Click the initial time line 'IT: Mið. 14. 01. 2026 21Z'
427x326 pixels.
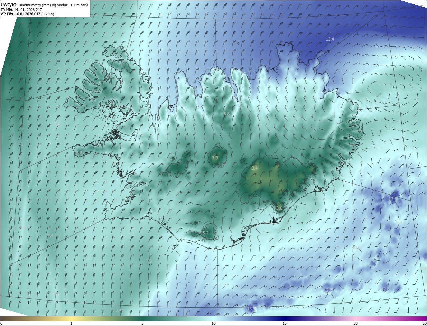pyautogui.click(x=21, y=9)
